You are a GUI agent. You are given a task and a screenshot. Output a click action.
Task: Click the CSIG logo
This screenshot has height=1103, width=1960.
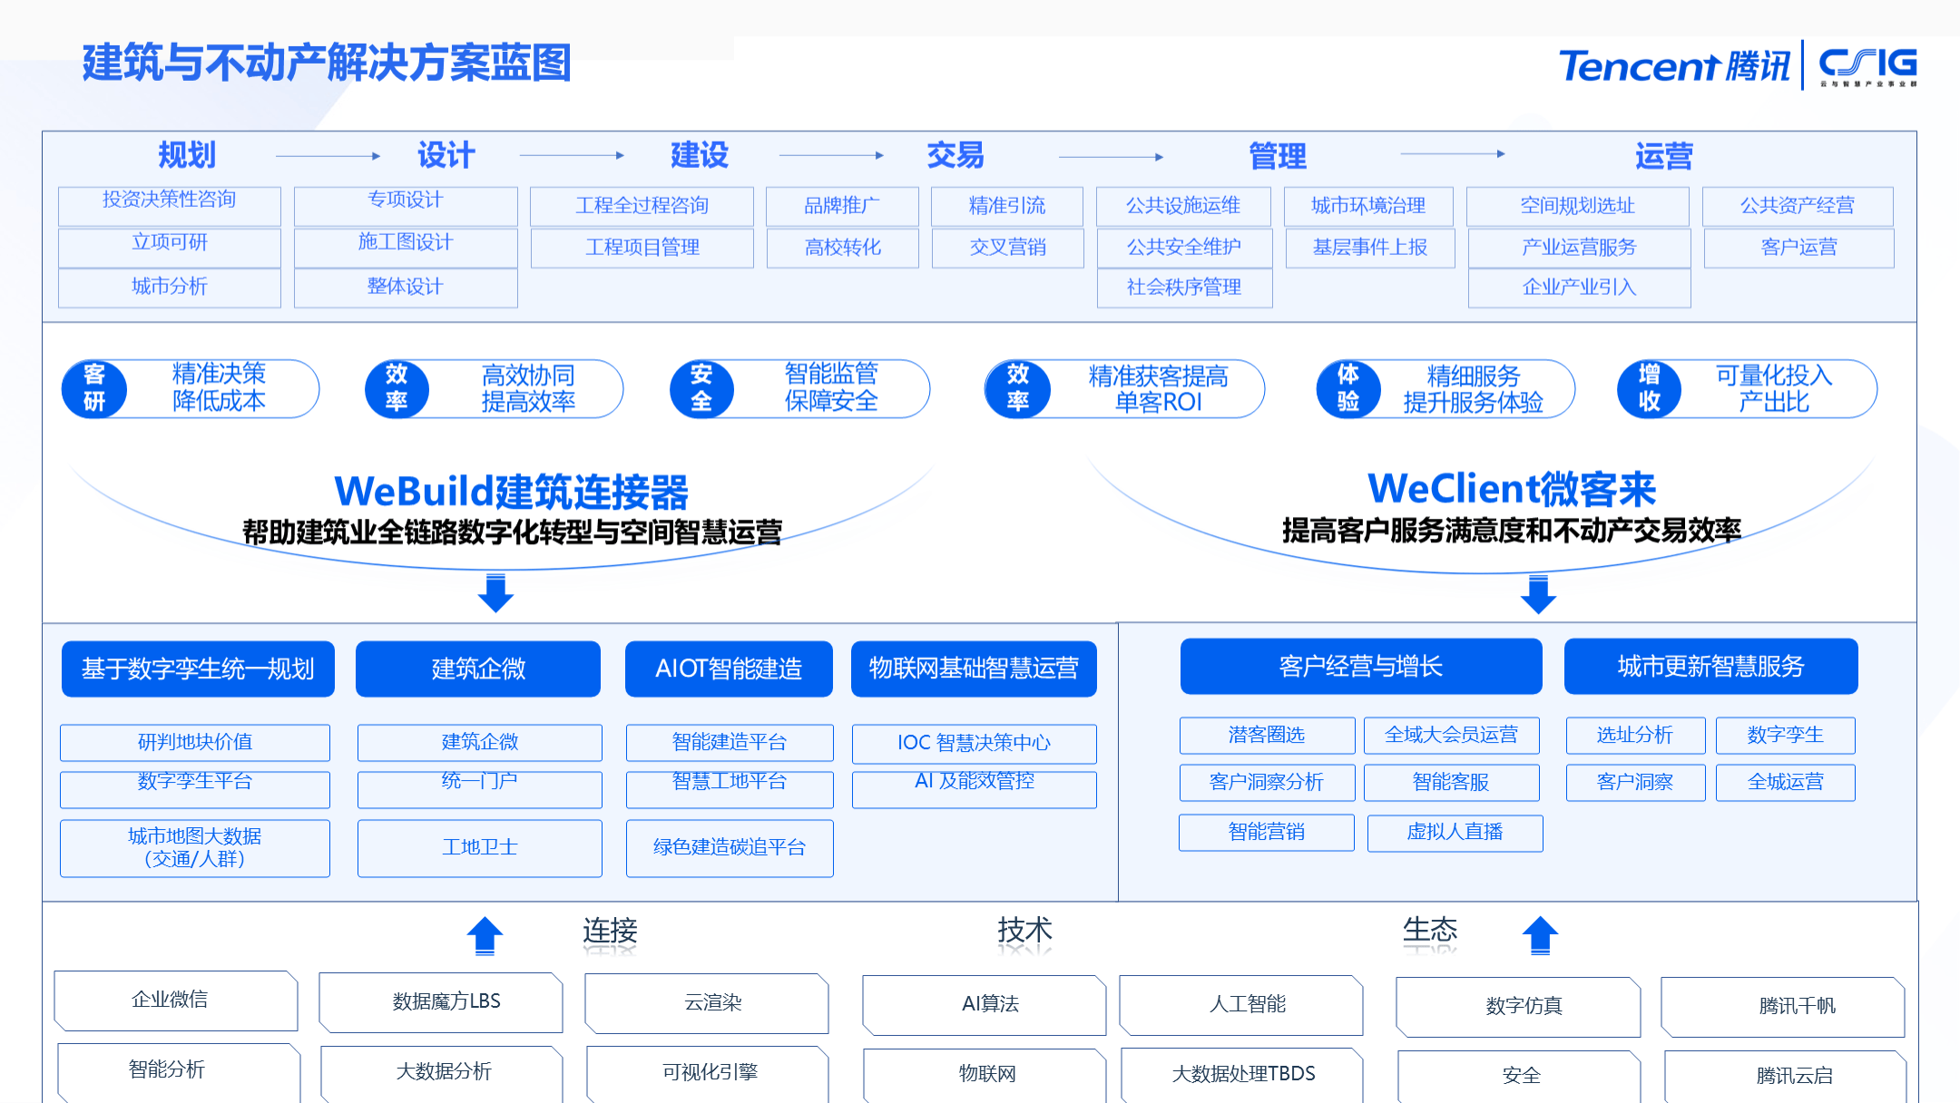[1868, 66]
